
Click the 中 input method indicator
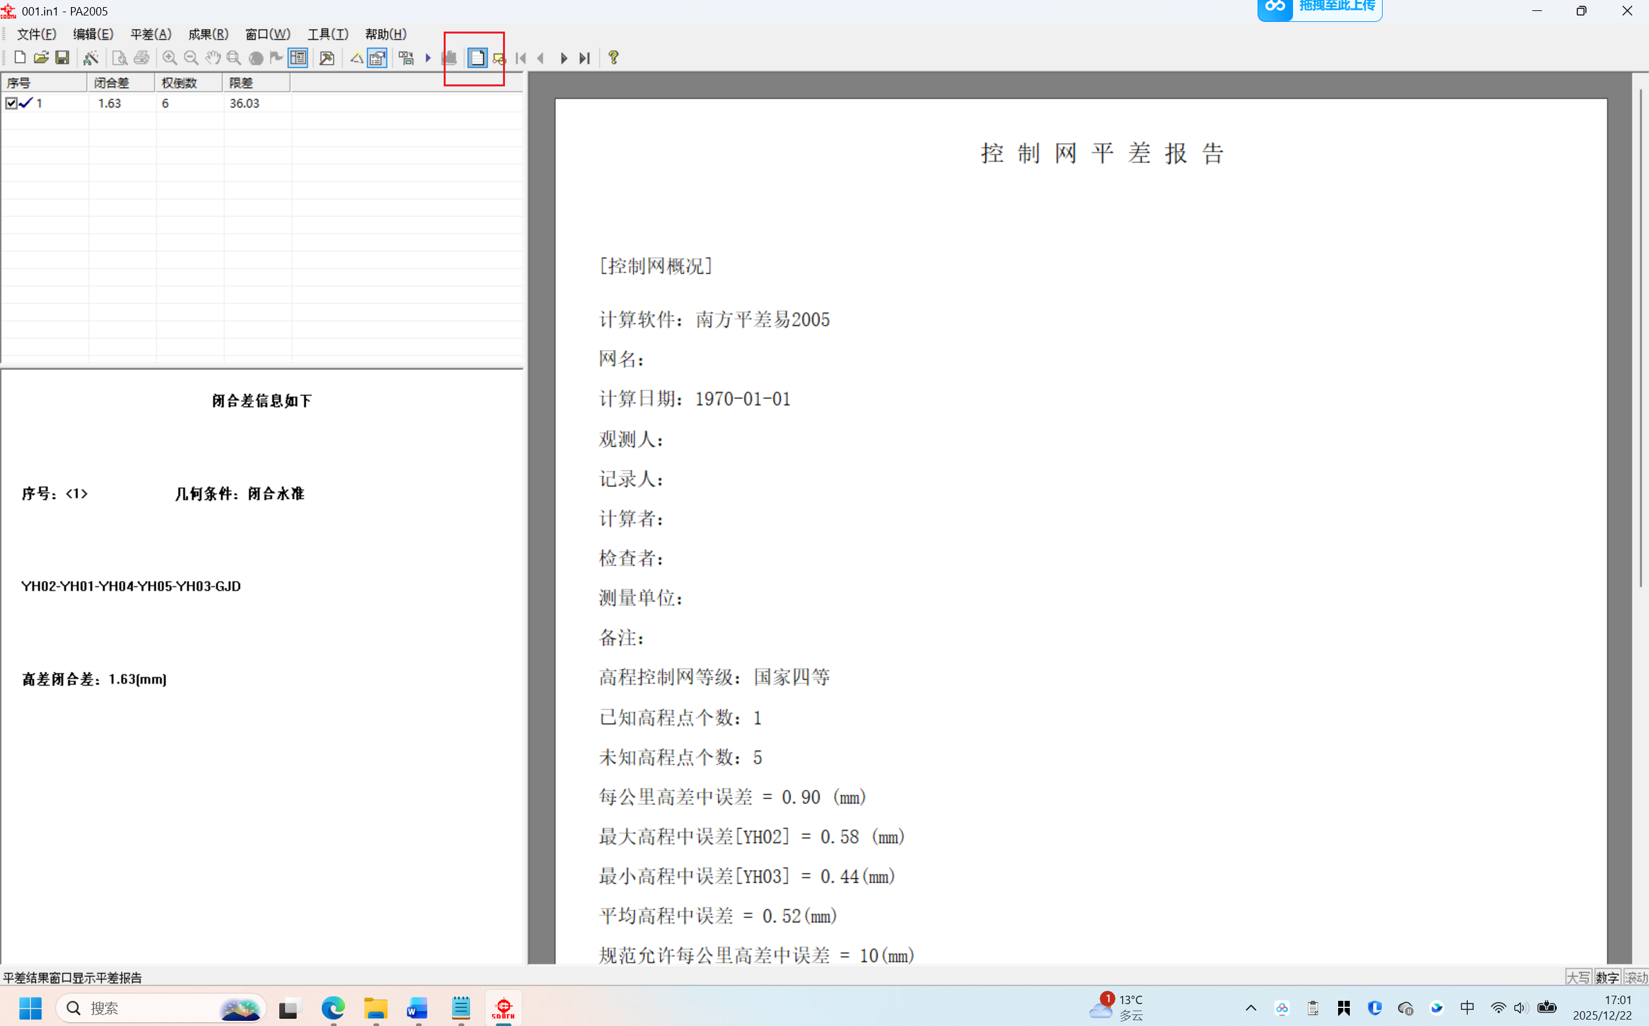click(x=1467, y=1008)
